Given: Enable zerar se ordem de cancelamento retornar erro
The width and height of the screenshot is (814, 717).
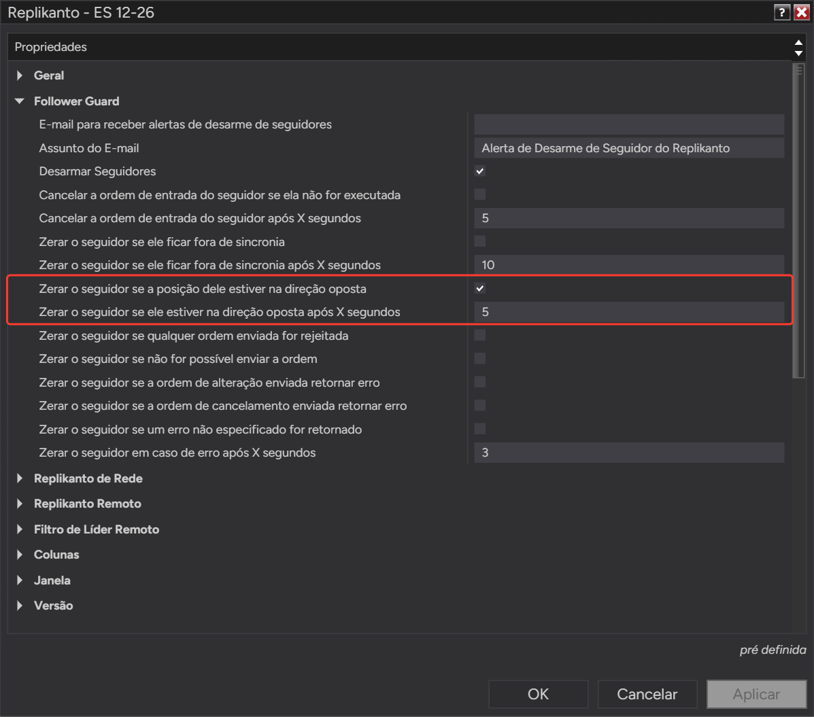Looking at the screenshot, I should [480, 406].
